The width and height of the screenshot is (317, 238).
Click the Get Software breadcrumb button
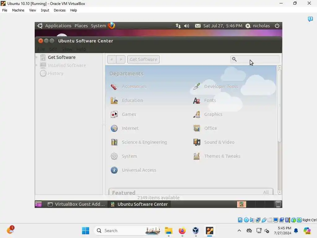click(x=143, y=59)
